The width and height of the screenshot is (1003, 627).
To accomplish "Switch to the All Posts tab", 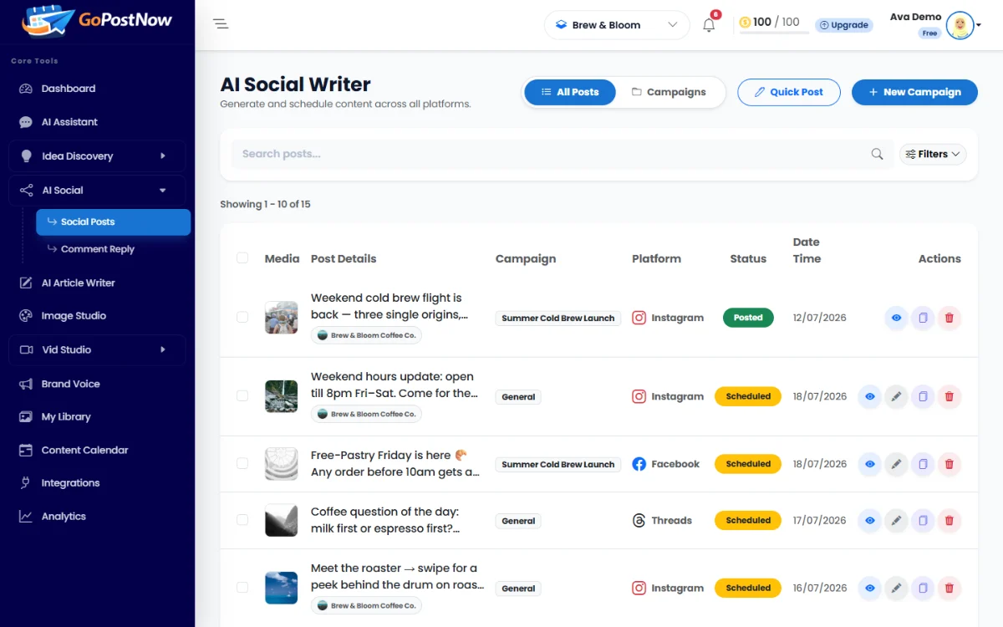I will pos(570,92).
